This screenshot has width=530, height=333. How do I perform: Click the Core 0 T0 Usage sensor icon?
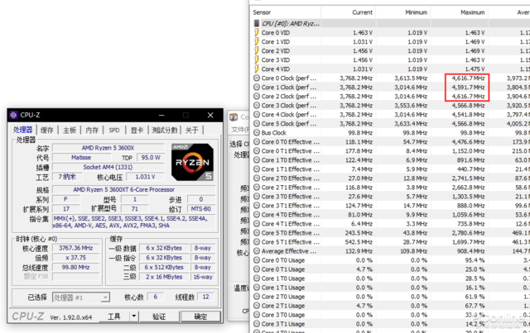click(x=257, y=260)
